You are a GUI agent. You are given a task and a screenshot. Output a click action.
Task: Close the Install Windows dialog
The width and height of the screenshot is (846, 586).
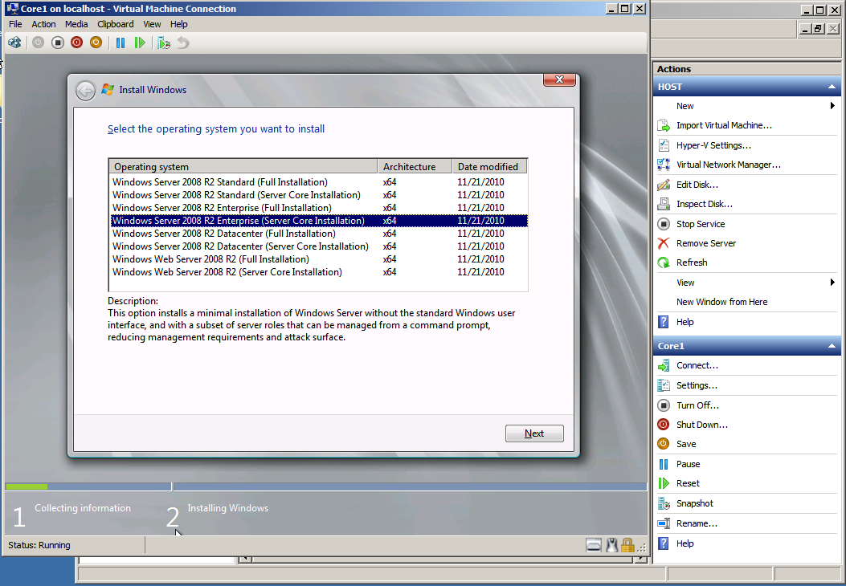[559, 79]
